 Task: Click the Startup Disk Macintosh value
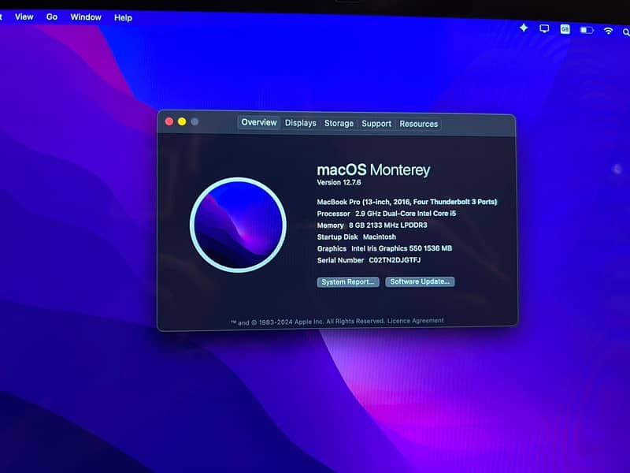[x=380, y=237]
